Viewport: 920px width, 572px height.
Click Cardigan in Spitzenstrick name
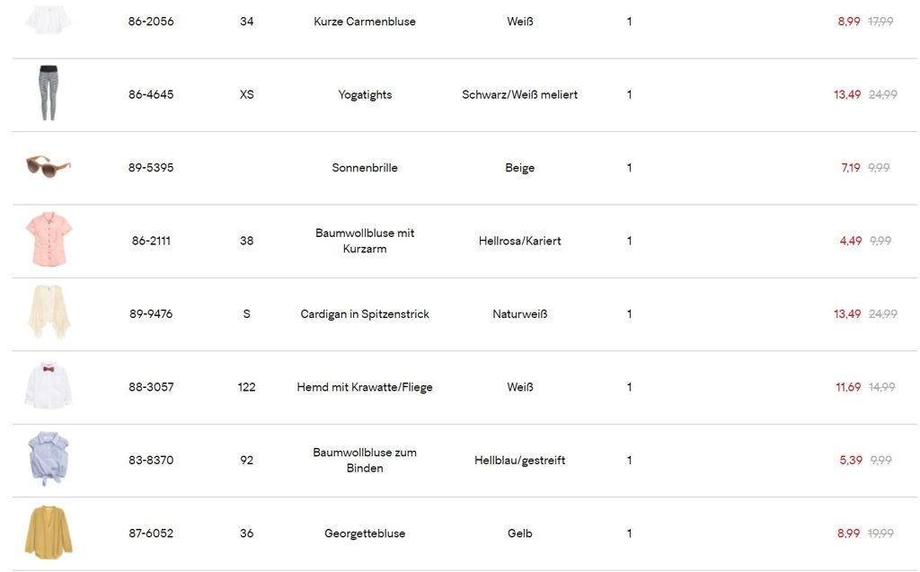click(365, 314)
